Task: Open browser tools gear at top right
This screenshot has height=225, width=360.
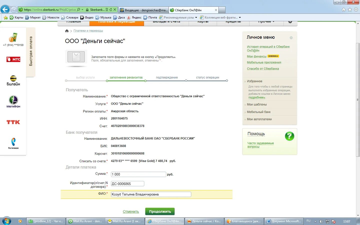Action: click(x=356, y=10)
